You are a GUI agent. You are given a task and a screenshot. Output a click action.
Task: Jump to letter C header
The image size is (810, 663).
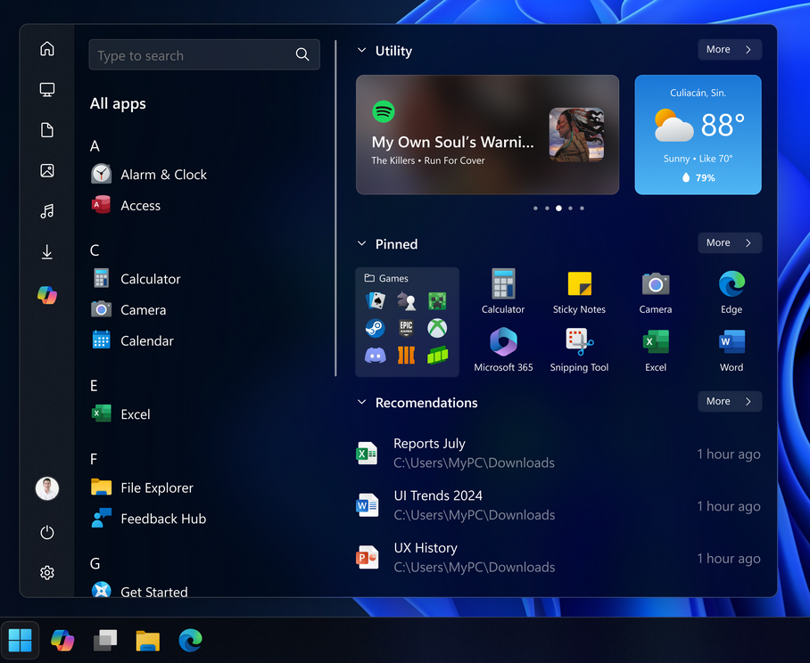[x=95, y=250]
